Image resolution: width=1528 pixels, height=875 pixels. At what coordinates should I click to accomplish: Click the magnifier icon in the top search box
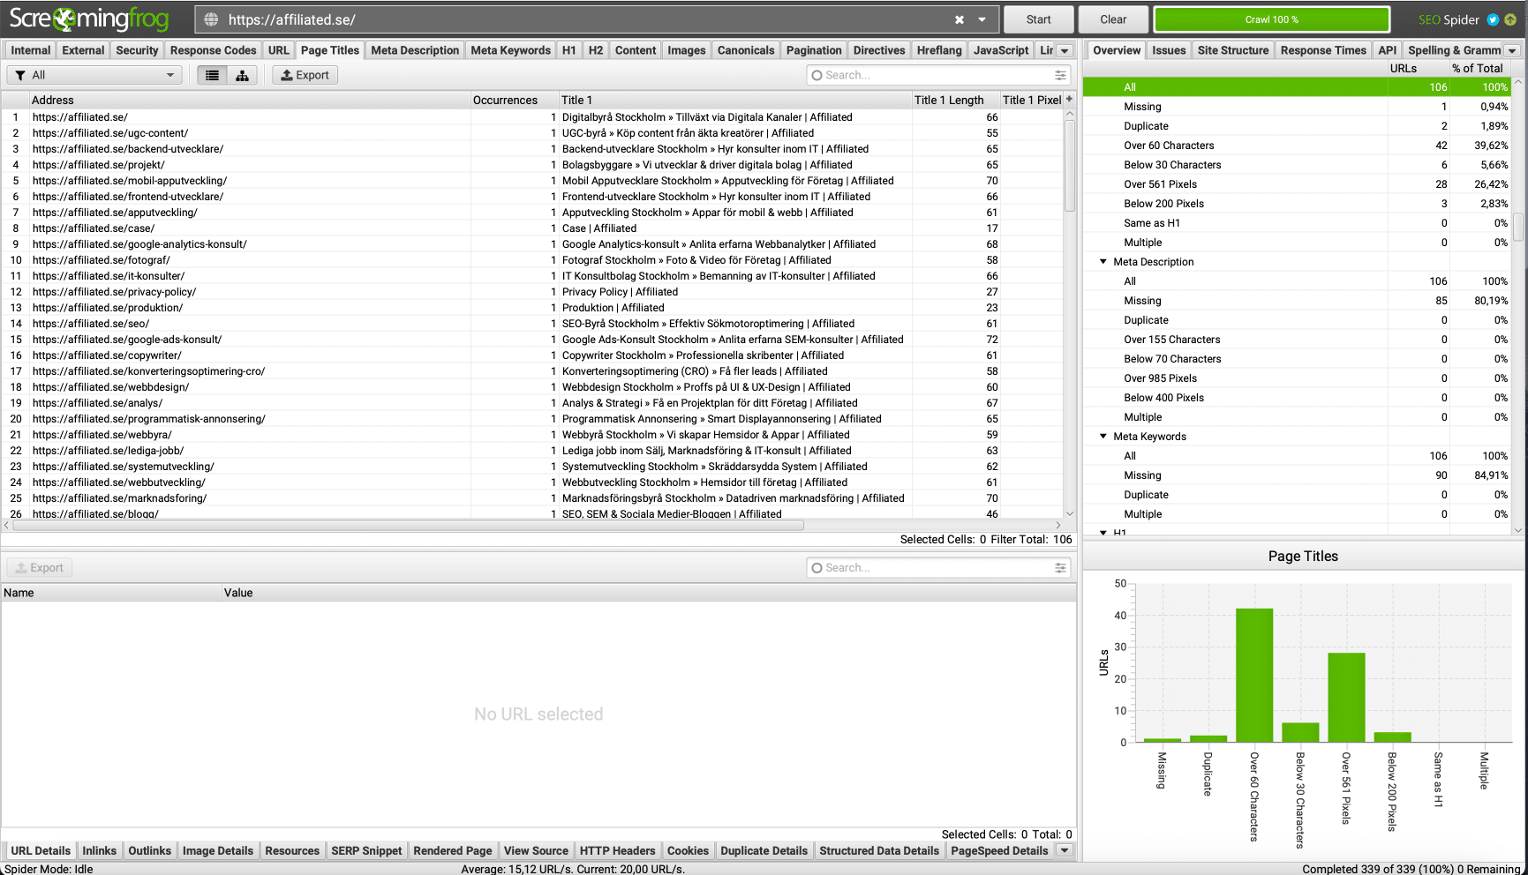817,75
